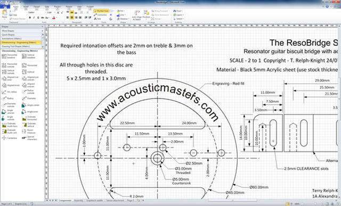Open the Design ribbon tab
The height and width of the screenshot is (206, 341).
(37, 6)
